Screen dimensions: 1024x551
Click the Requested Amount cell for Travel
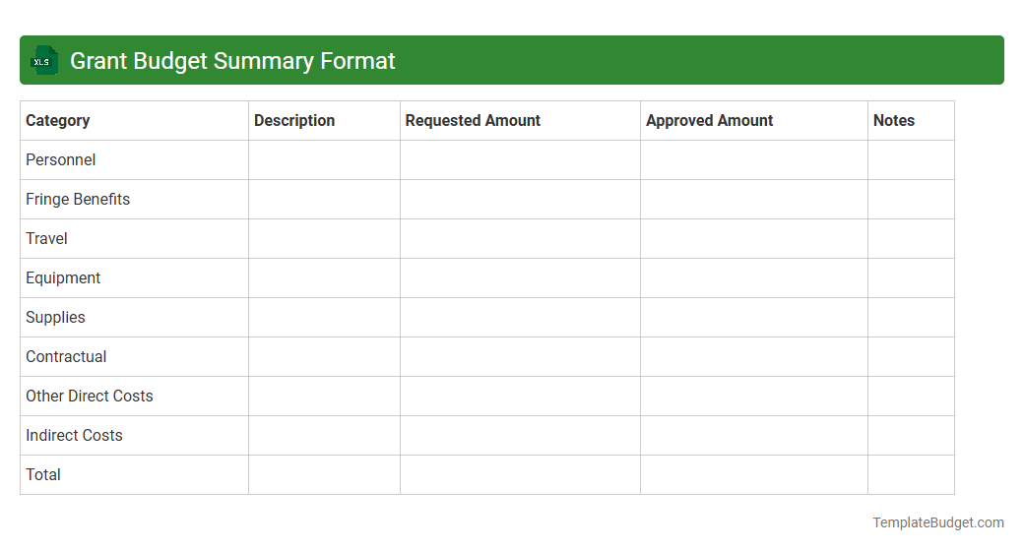[520, 238]
